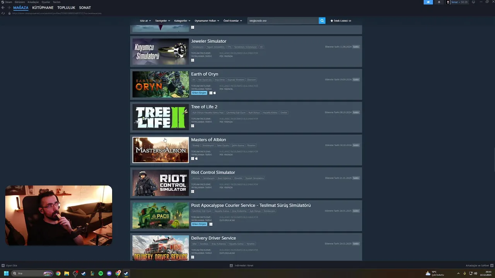Click the Tree of Life 2 thumbnail
The height and width of the screenshot is (278, 495).
click(160, 117)
